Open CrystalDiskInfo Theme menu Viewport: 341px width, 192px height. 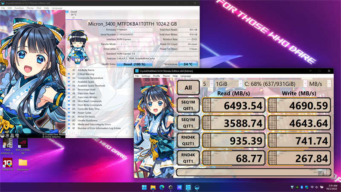30,8
